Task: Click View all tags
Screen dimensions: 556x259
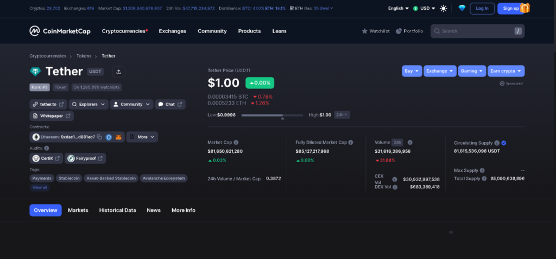Action: [39, 187]
